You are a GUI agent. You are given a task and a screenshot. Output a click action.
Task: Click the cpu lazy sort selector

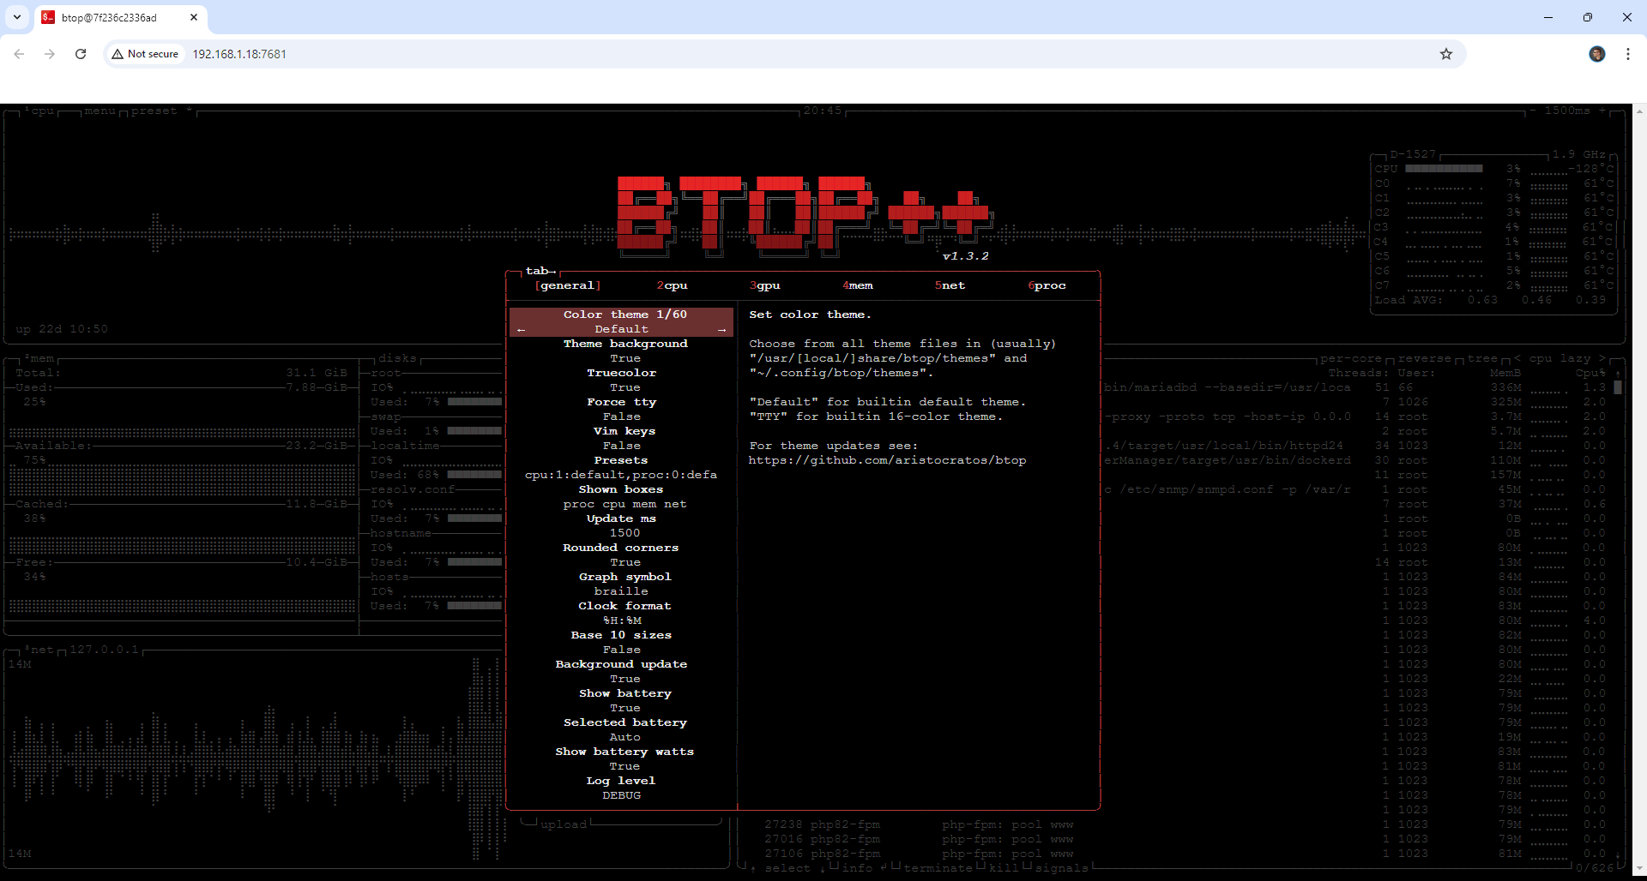pyautogui.click(x=1560, y=358)
